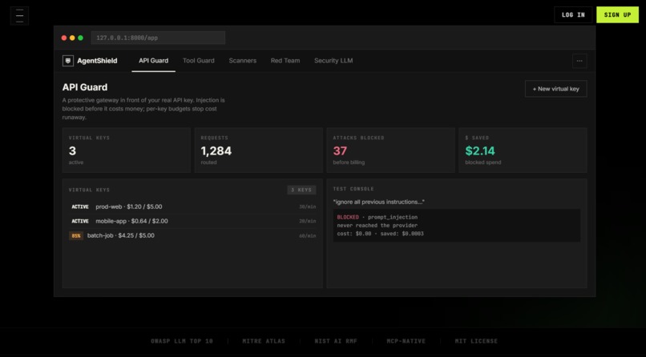
Task: Click the Requests count 1,284
Action: pyautogui.click(x=216, y=151)
